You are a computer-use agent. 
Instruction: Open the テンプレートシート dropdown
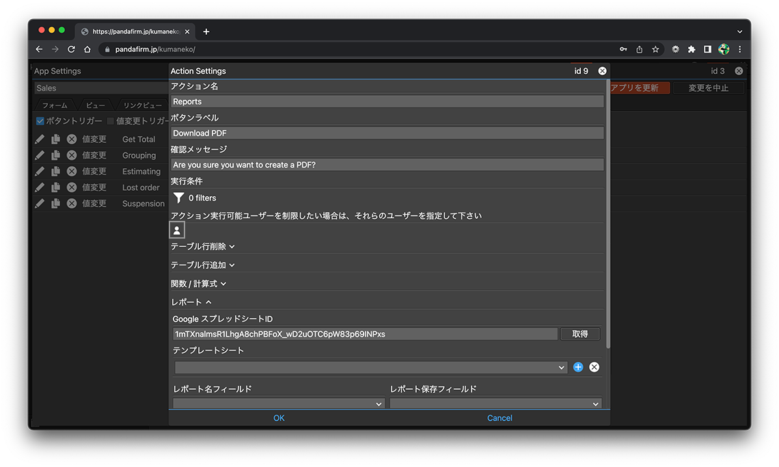(370, 367)
